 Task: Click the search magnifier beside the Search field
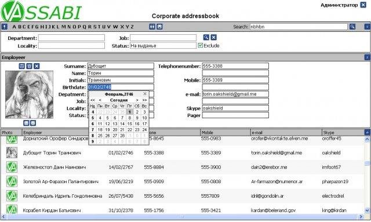352,27
